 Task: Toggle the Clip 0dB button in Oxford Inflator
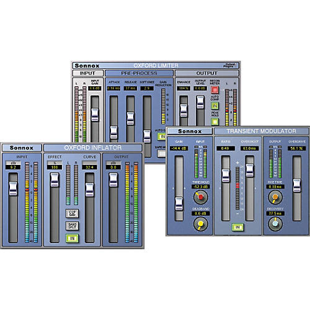(72, 213)
